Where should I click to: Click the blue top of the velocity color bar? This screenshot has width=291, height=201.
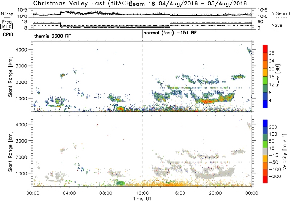point(265,123)
